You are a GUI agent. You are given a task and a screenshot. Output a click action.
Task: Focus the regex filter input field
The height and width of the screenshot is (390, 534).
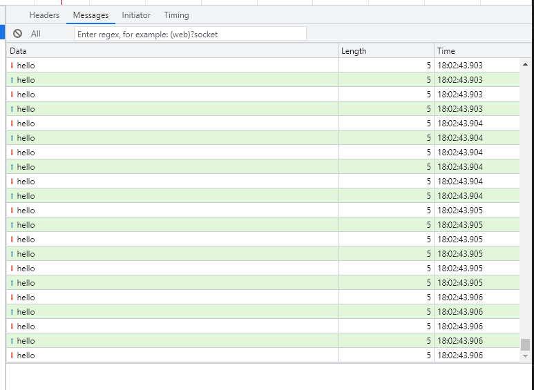pyautogui.click(x=190, y=34)
